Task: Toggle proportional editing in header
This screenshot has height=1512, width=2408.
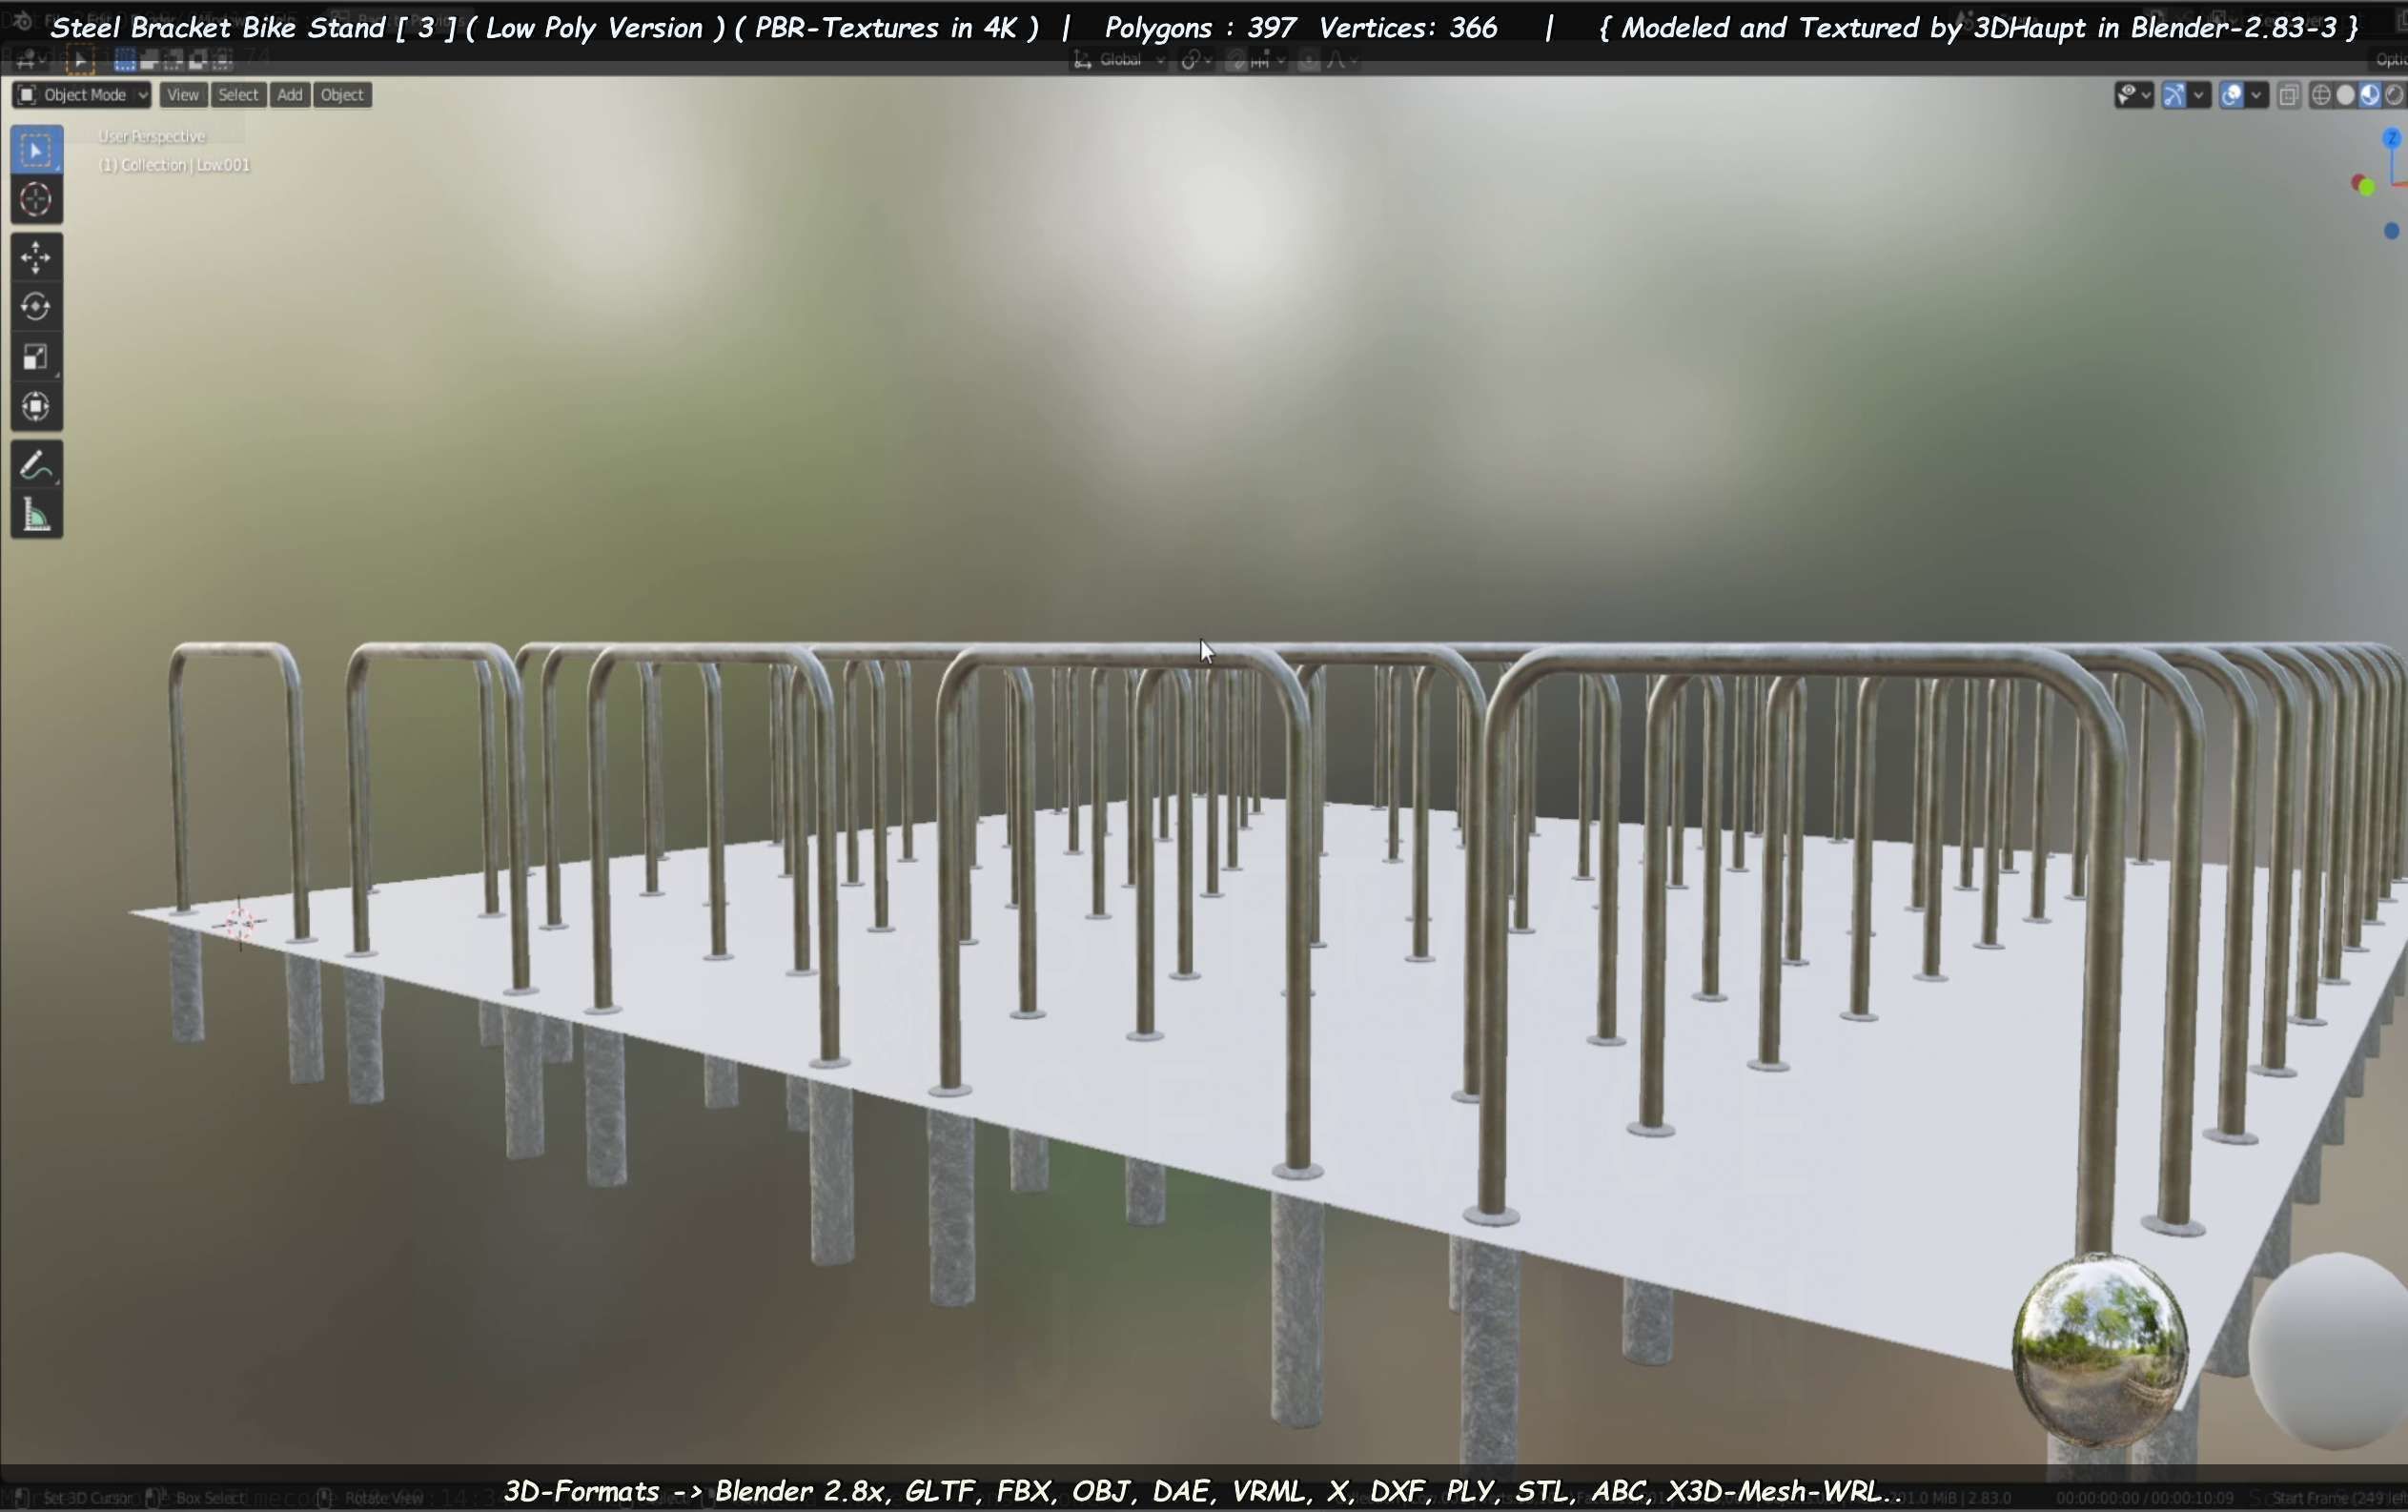Action: 1309,61
